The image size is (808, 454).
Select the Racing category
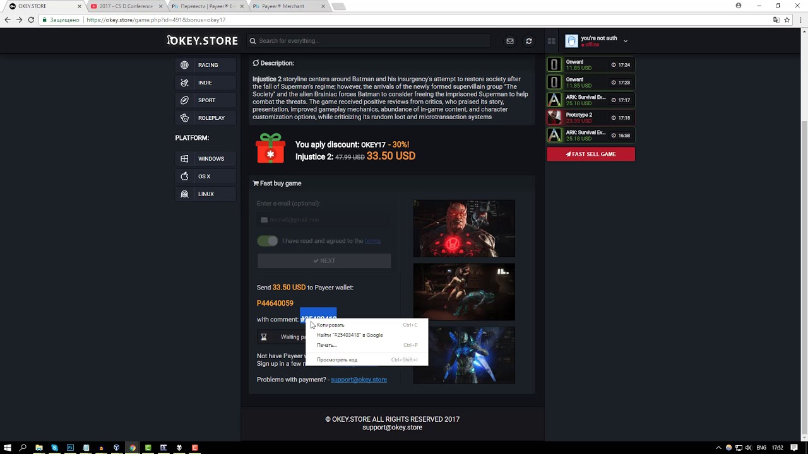(x=206, y=65)
